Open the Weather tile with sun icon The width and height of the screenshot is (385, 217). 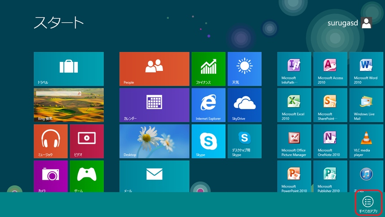(244, 69)
